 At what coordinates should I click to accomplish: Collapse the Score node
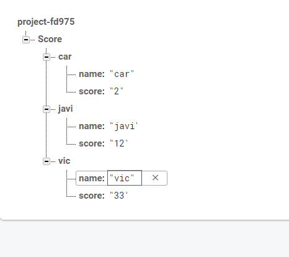(26, 40)
